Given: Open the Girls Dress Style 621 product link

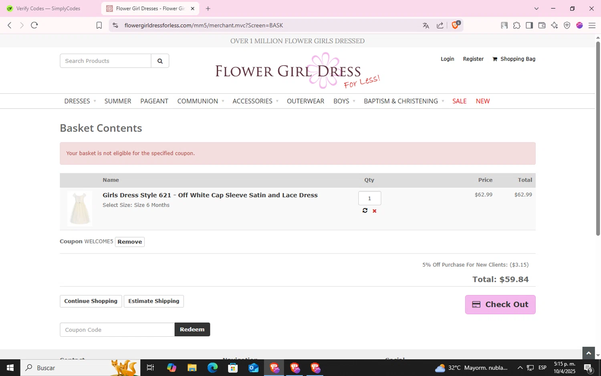Looking at the screenshot, I should (210, 195).
